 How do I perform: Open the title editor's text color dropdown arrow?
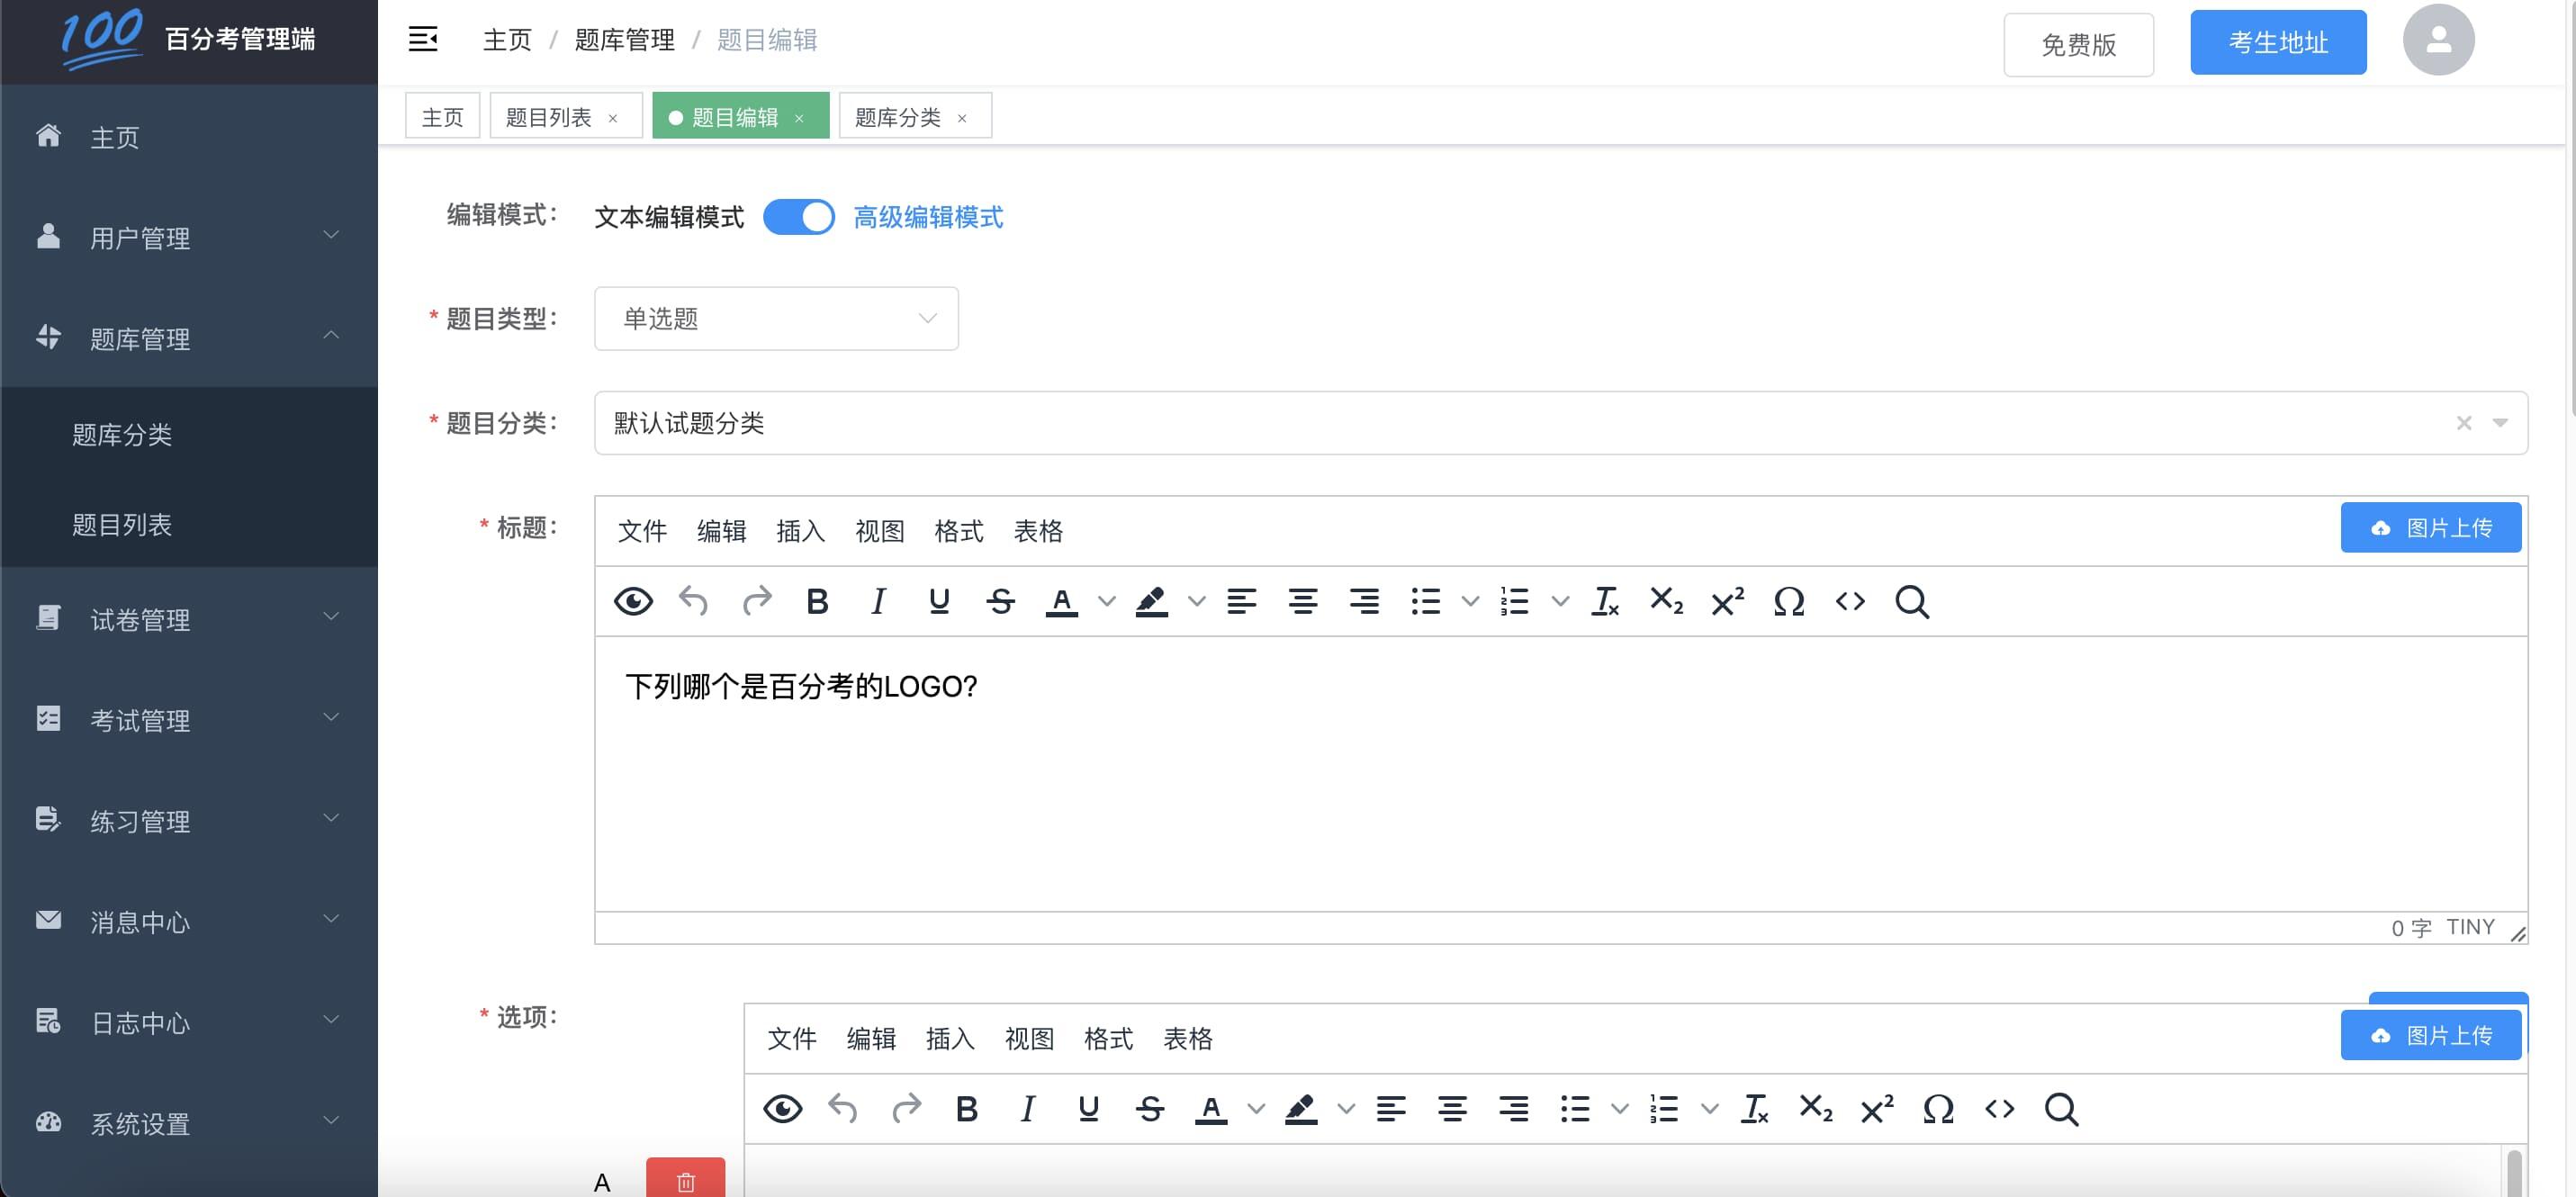click(x=1106, y=601)
